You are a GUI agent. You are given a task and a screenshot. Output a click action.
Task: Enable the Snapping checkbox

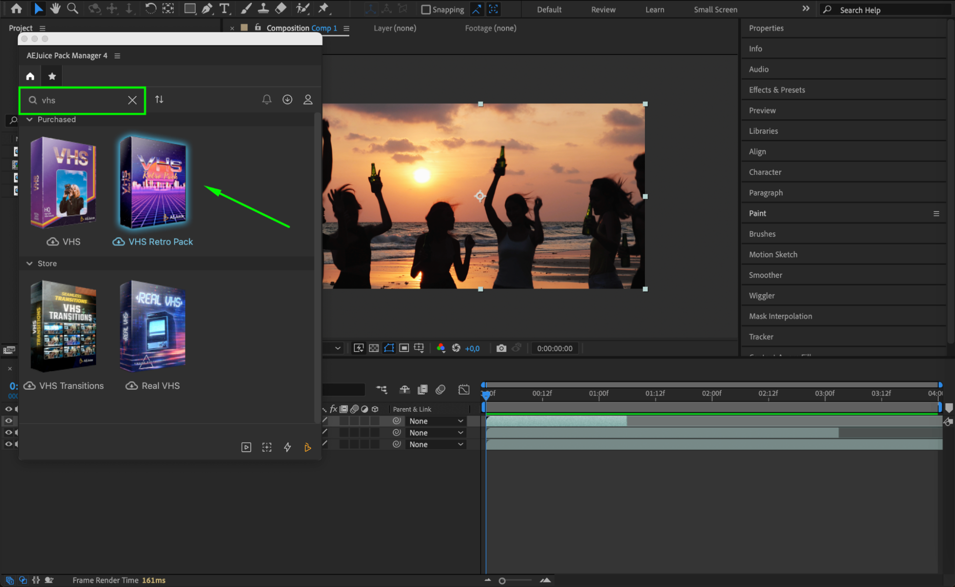[426, 10]
